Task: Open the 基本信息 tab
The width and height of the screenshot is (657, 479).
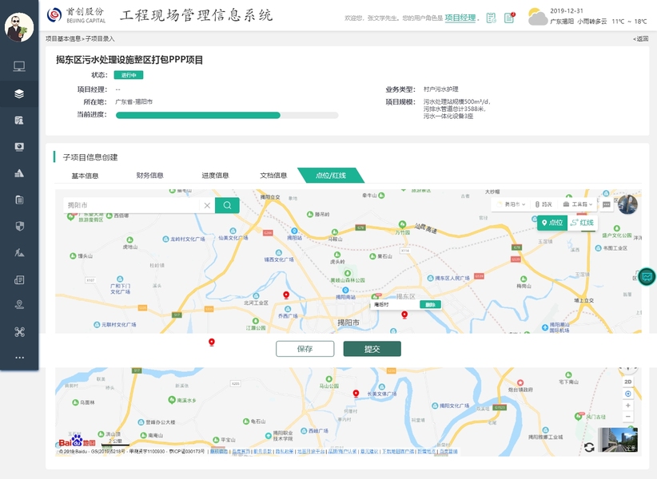Action: [85, 176]
